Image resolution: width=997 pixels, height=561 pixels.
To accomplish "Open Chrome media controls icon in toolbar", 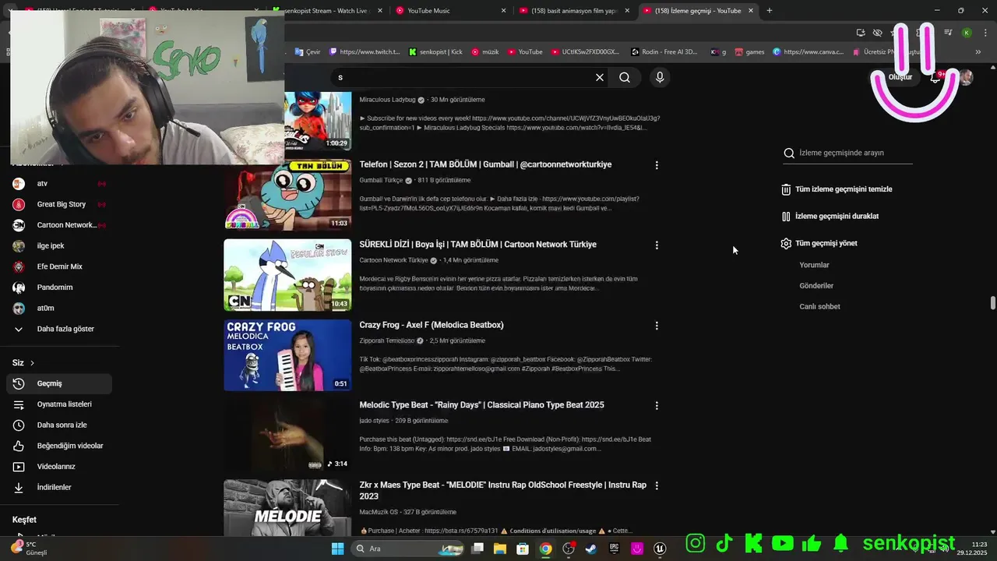I will (948, 33).
